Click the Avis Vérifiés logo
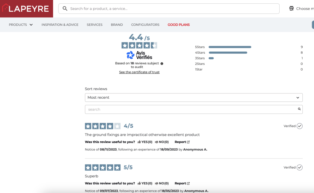Screen dimensions: 314x193 tap(139, 55)
